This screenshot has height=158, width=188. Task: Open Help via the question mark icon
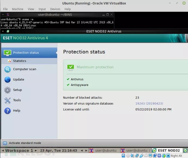[x=8, y=111]
